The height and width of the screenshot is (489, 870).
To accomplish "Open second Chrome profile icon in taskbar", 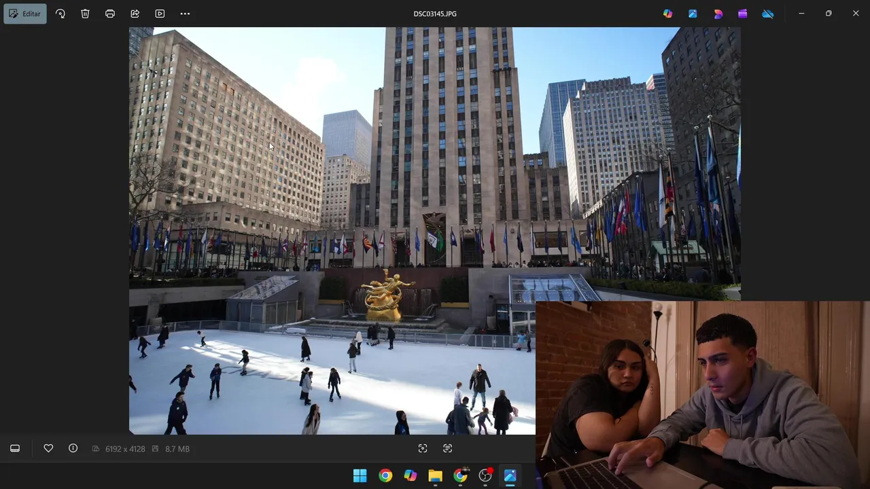I will click(x=460, y=475).
